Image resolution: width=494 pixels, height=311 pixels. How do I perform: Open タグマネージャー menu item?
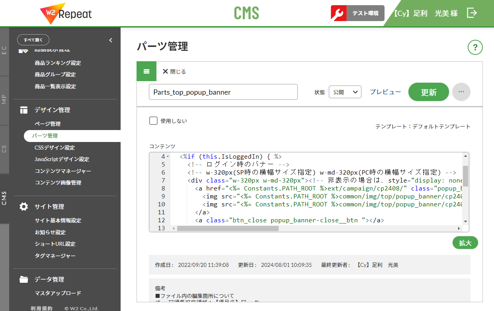[x=55, y=256]
